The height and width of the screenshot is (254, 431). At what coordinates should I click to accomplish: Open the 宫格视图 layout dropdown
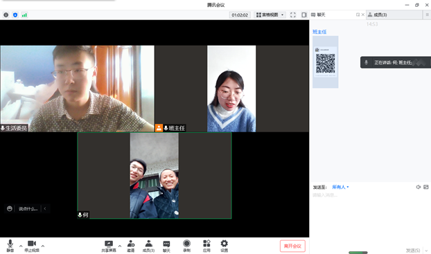[270, 15]
